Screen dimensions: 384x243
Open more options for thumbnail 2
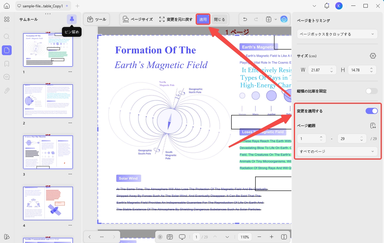tap(70, 123)
